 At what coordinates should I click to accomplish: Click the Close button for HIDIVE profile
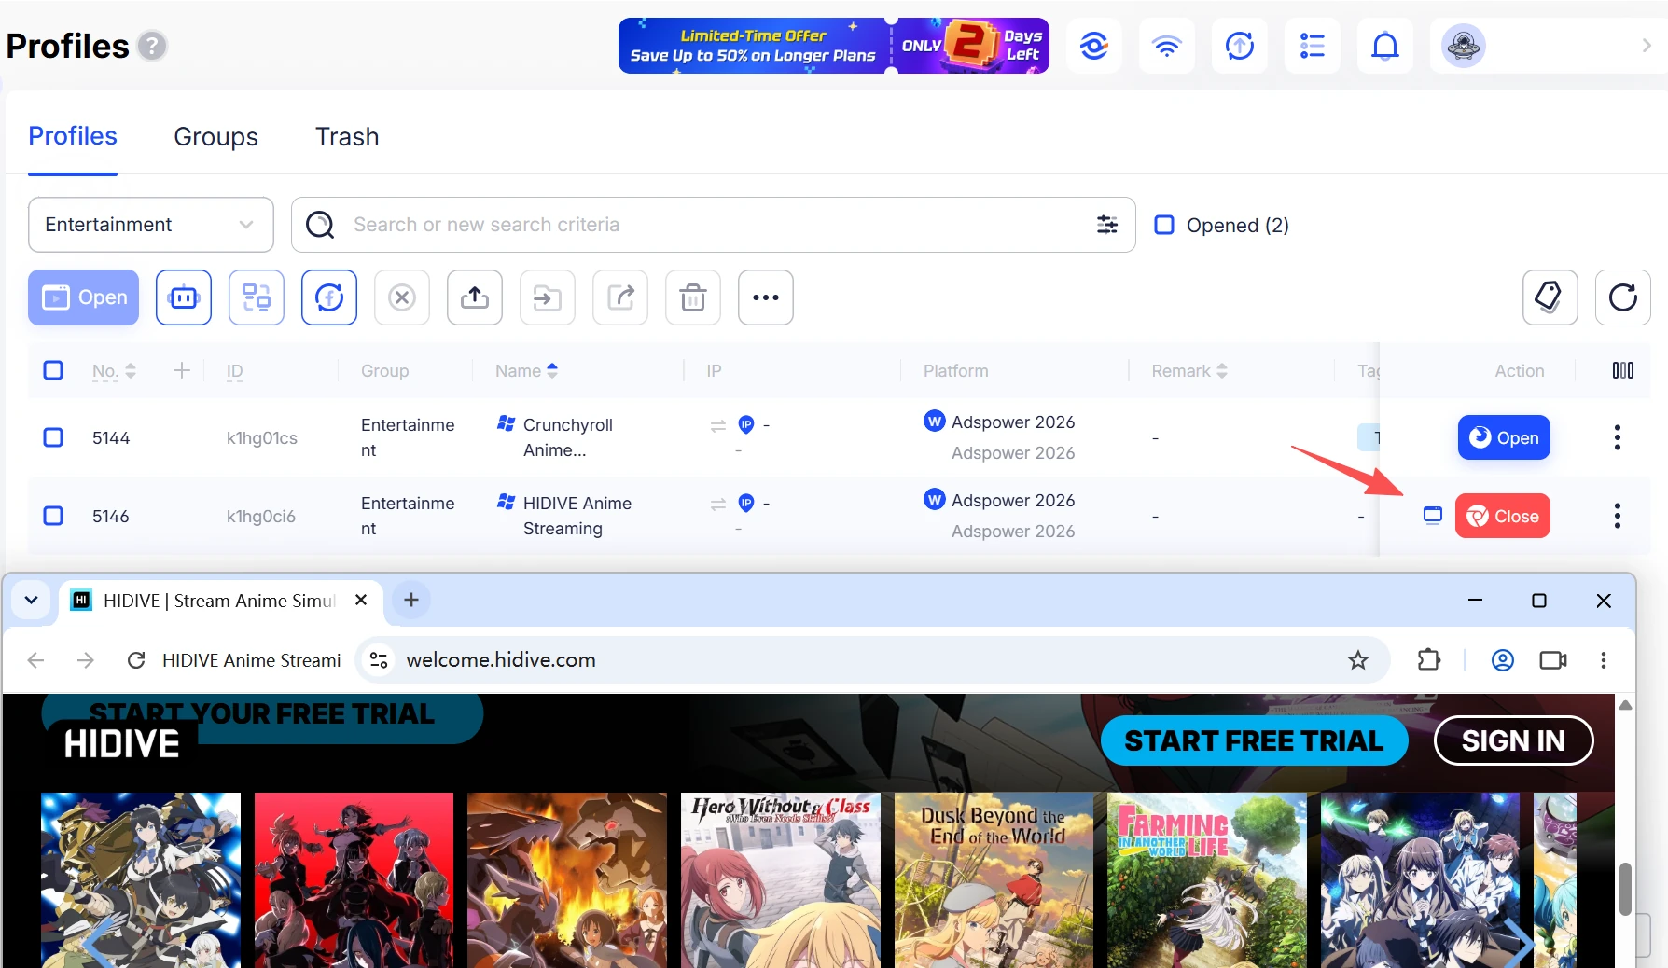(x=1502, y=516)
